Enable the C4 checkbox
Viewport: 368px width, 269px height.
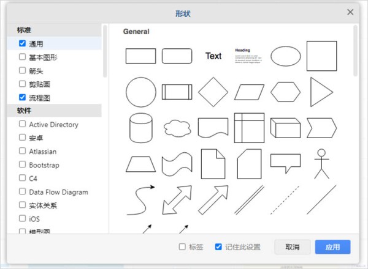click(22, 178)
